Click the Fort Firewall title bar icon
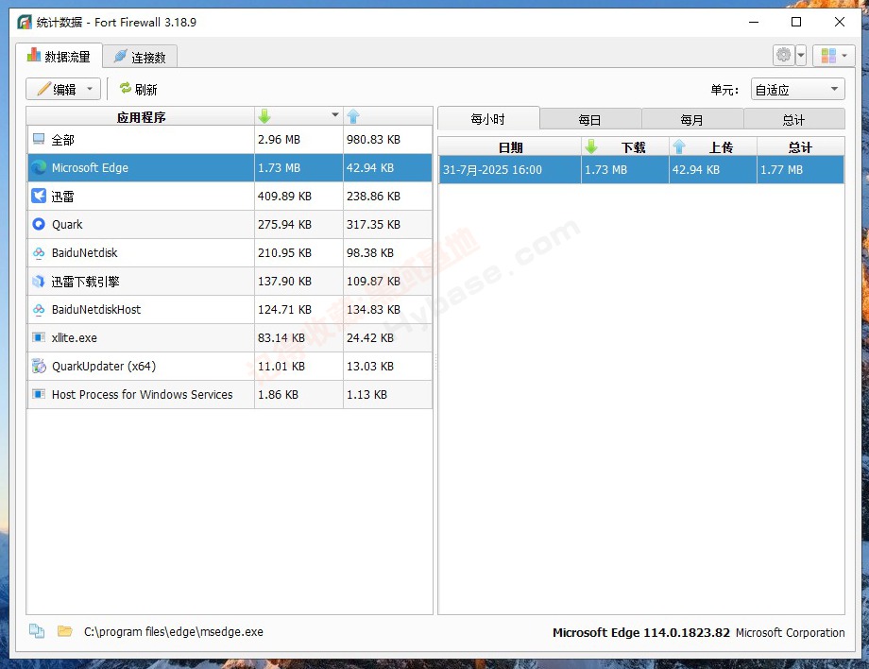Viewport: 869px width, 669px height. click(25, 22)
